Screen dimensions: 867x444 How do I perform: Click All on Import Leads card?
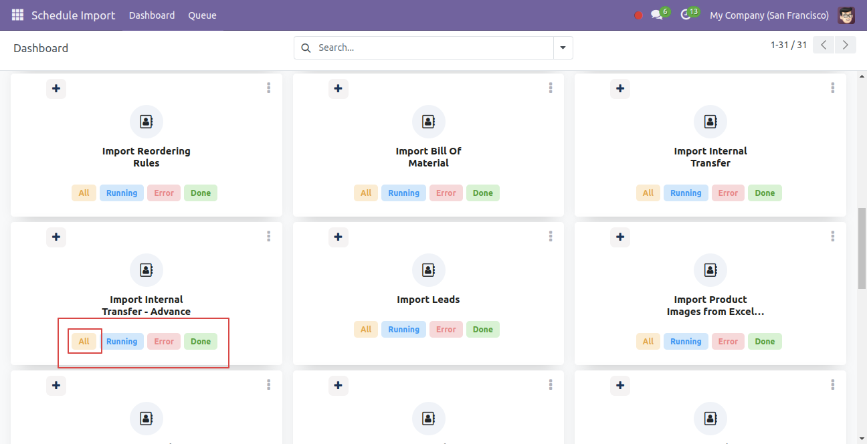coord(366,330)
